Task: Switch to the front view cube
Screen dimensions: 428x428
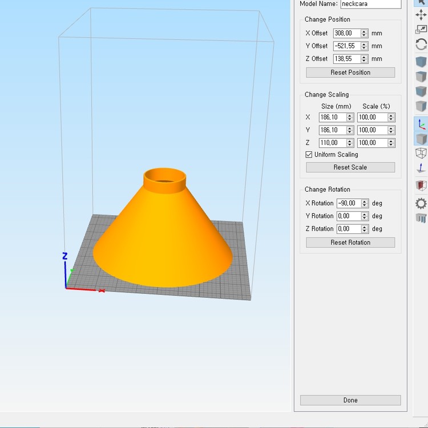Action: (421, 91)
